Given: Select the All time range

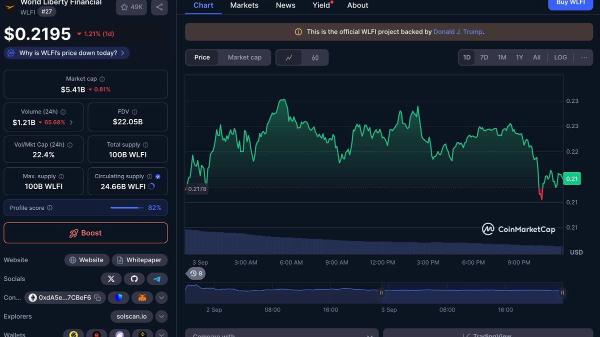Looking at the screenshot, I should coord(536,57).
